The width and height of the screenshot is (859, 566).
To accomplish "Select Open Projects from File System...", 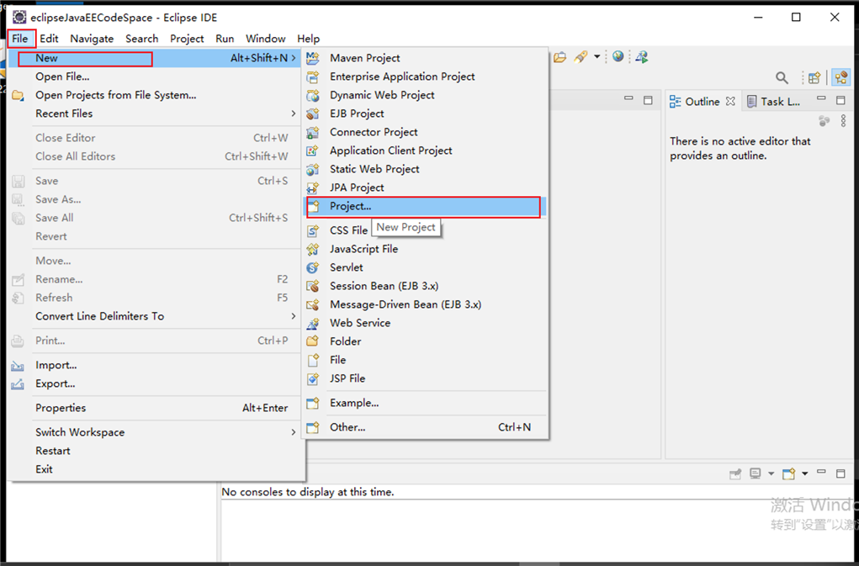I will coord(155,95).
